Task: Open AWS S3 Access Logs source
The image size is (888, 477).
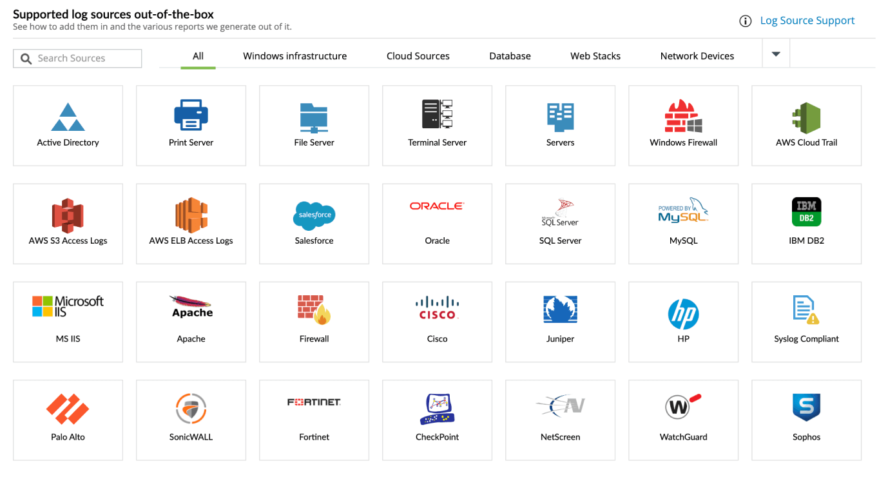Action: click(x=68, y=224)
